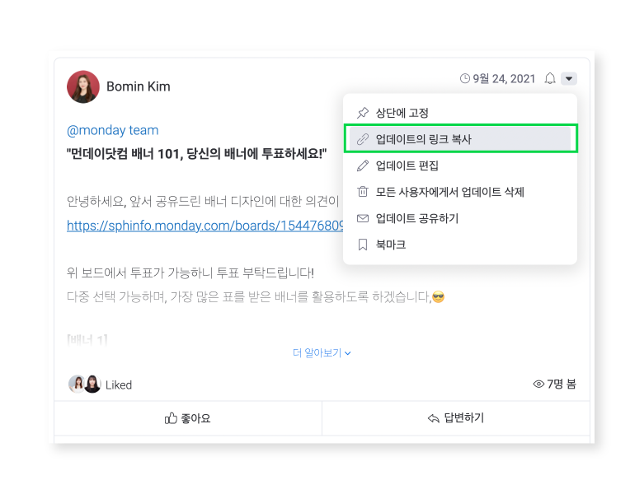Click the clock icon beside the date
630x494 pixels.
point(465,78)
